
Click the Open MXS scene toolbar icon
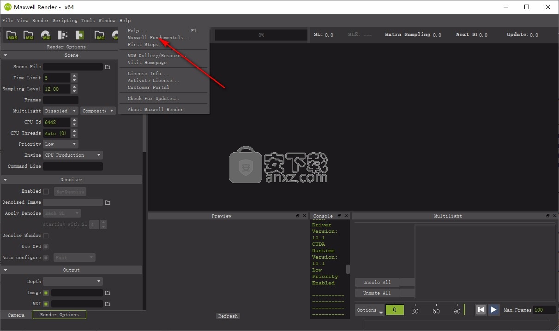pos(12,35)
